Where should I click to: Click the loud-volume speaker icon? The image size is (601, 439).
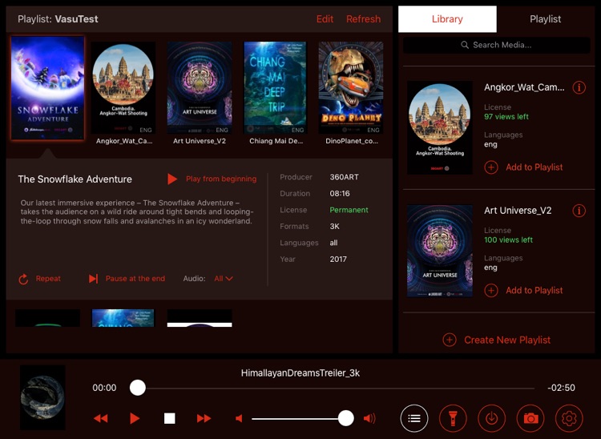point(369,418)
